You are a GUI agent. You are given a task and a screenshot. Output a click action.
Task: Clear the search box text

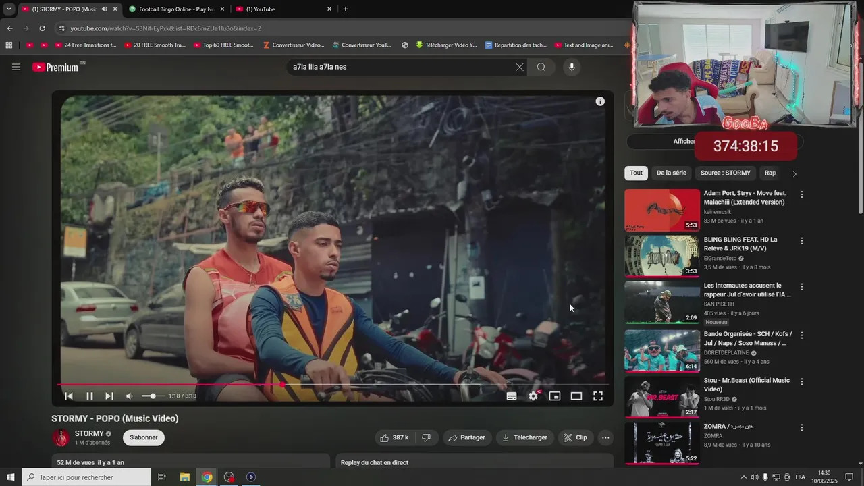(x=519, y=67)
